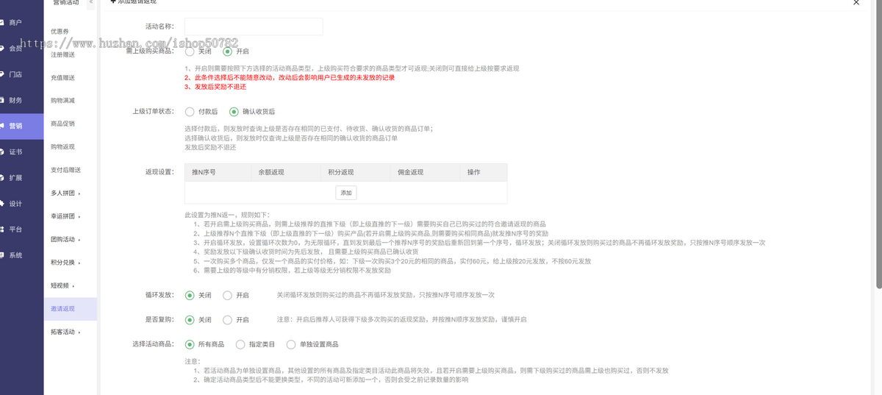The height and width of the screenshot is (395, 882).
Task: Close the 添加邀请返现 dialog
Action: 856,3
